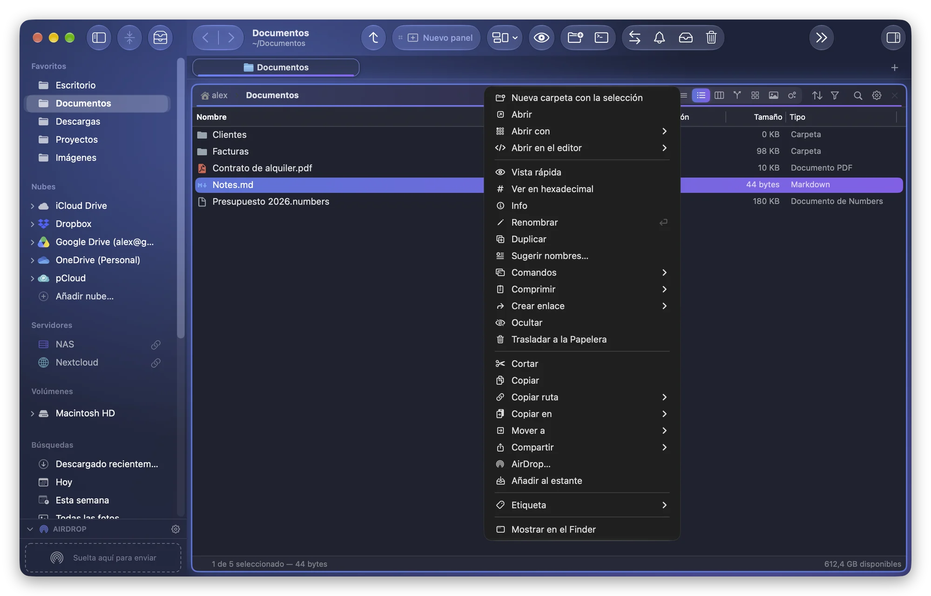The image size is (931, 596).
Task: Click the shelf tray icon in toolbar
Action: [x=160, y=38]
